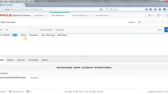Open the View menu
168x94 pixels.
(x=6, y=1)
